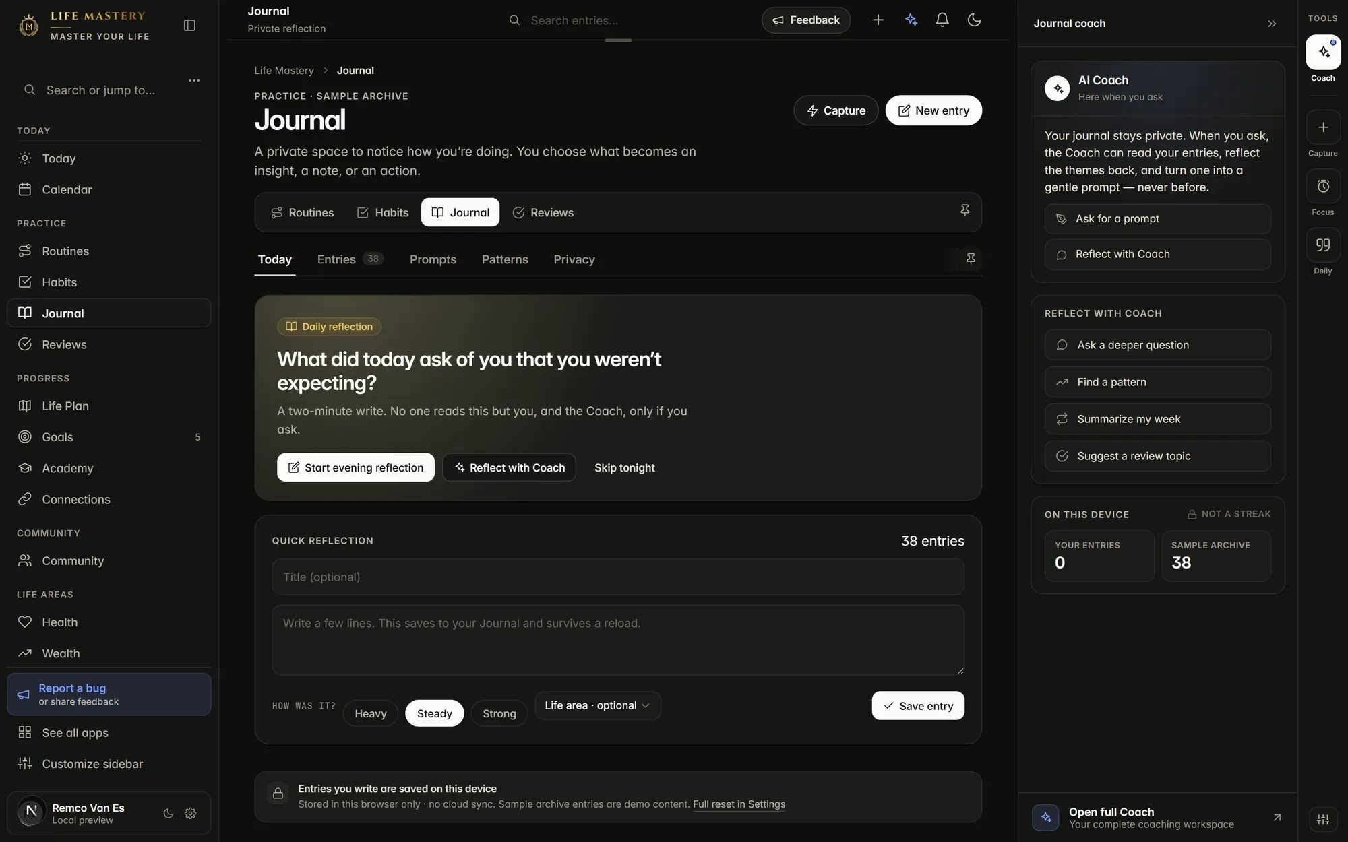1348x842 pixels.
Task: Open Life Plan in sidebar
Action: point(109,406)
